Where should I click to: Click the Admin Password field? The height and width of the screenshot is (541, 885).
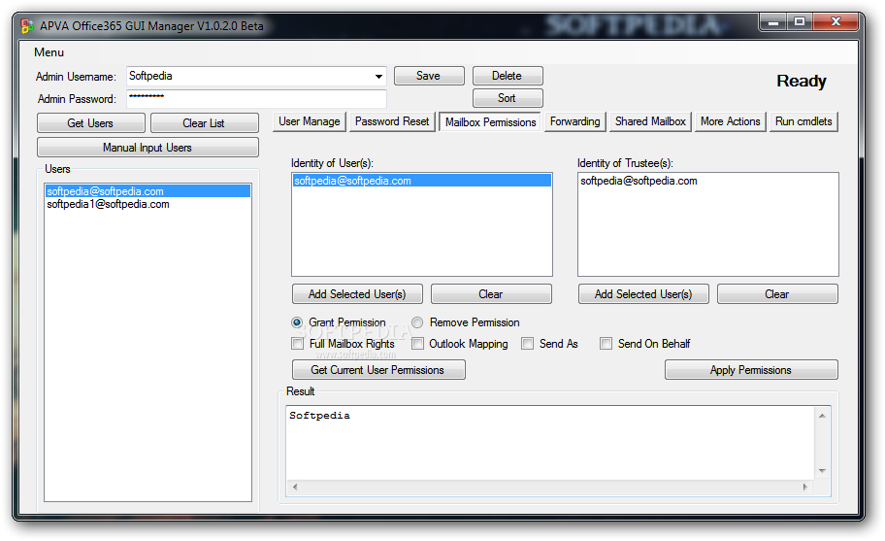(x=256, y=98)
